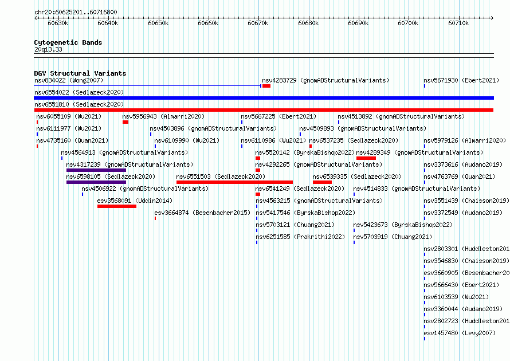Click nsv2803301 Huddleston label
510x361 pixels.
(466, 249)
